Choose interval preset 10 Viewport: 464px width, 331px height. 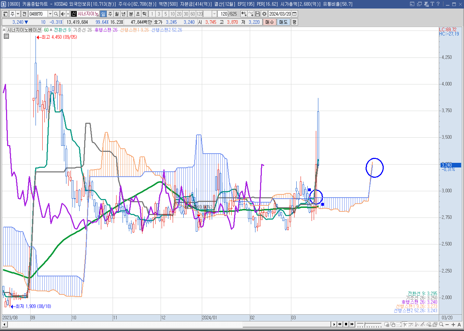point(172,14)
